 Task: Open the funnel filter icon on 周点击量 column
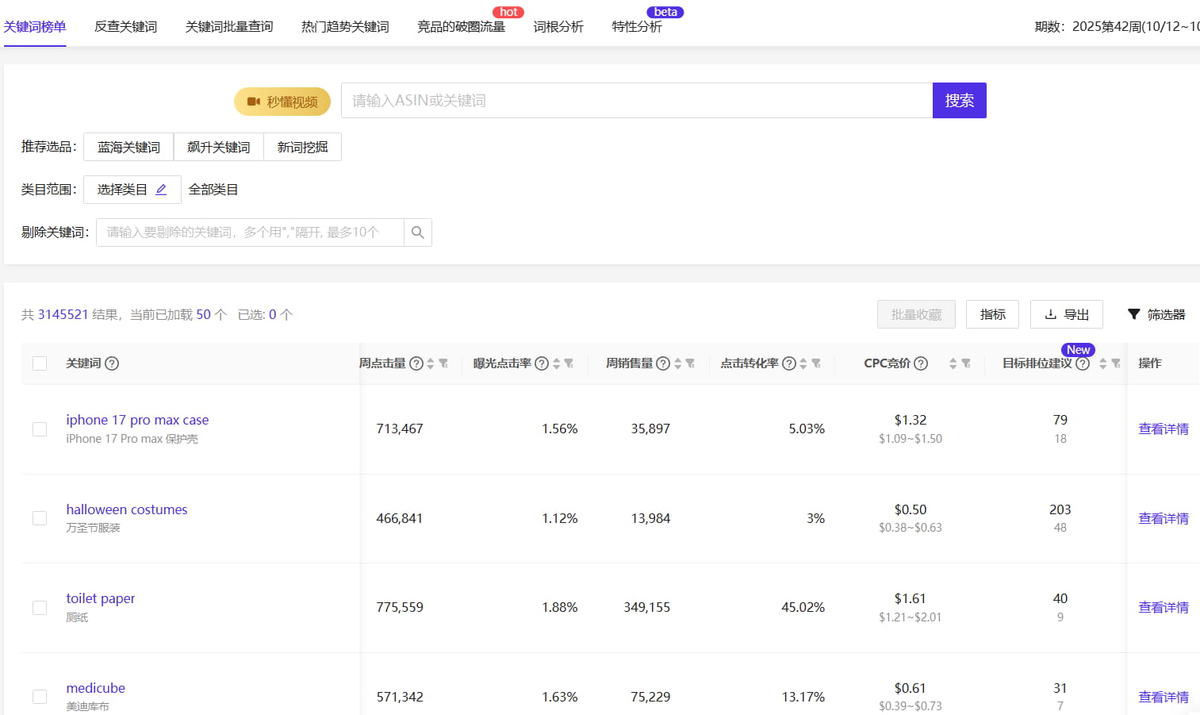point(442,363)
